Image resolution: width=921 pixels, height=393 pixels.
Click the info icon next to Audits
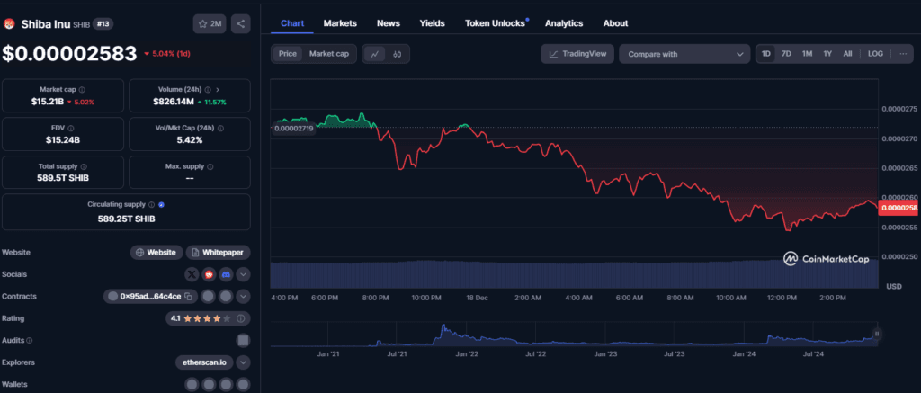point(30,341)
